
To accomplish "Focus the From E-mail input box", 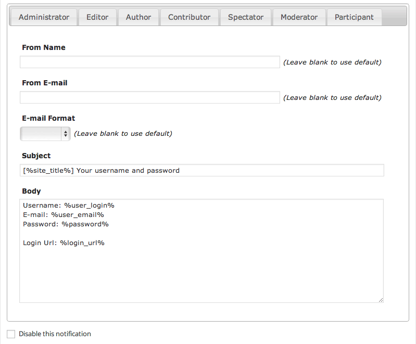I will pyautogui.click(x=150, y=98).
